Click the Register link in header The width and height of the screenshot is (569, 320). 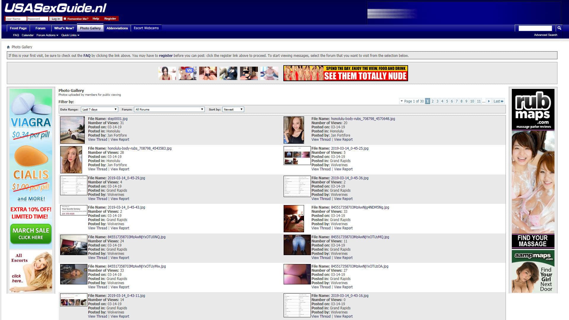110,19
